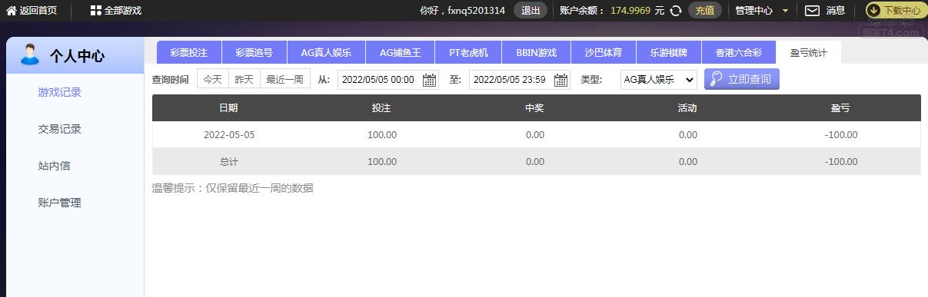Switch to the 香港六合彩 tab
928x297 pixels.
pos(738,53)
